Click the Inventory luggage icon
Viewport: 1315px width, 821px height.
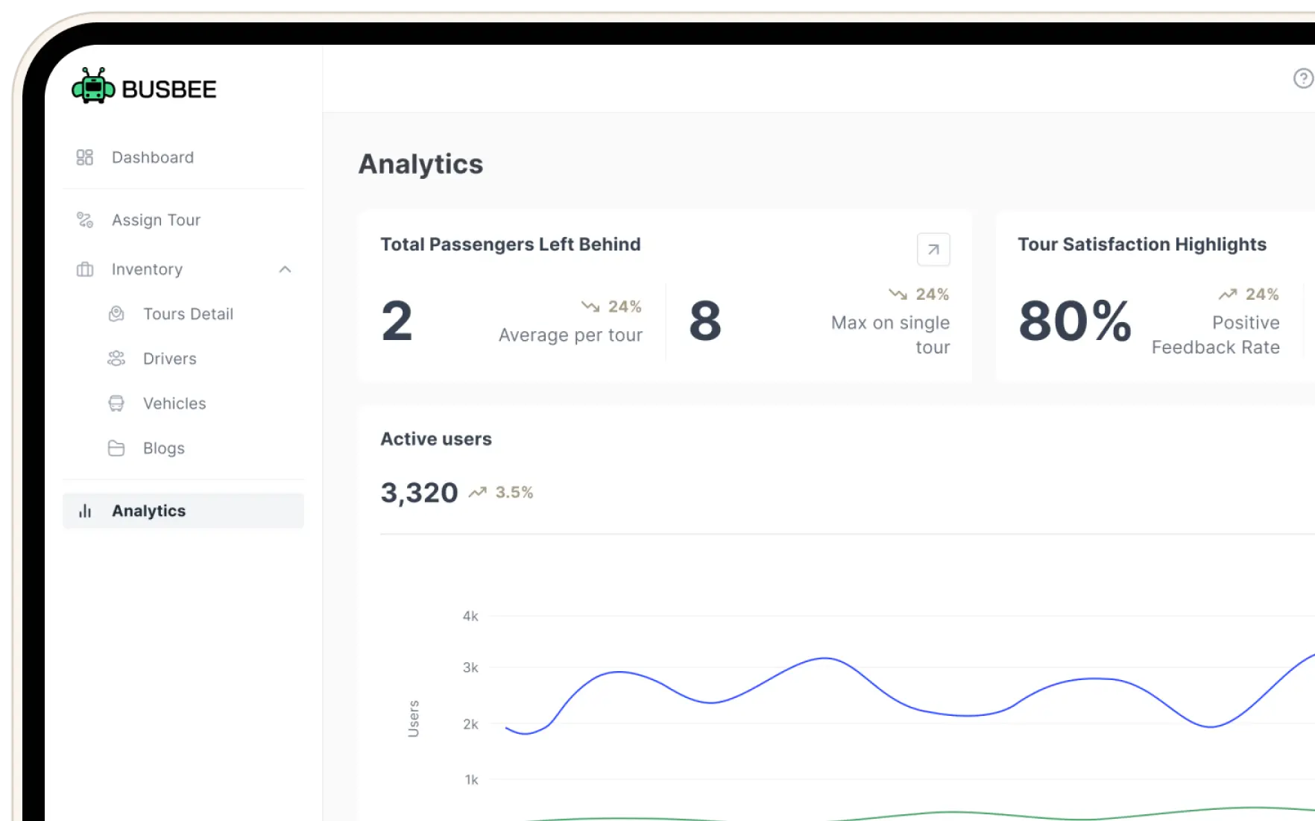(85, 269)
